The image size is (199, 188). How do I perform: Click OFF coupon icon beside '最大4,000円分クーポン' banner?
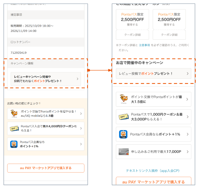pyautogui.click(x=14, y=128)
